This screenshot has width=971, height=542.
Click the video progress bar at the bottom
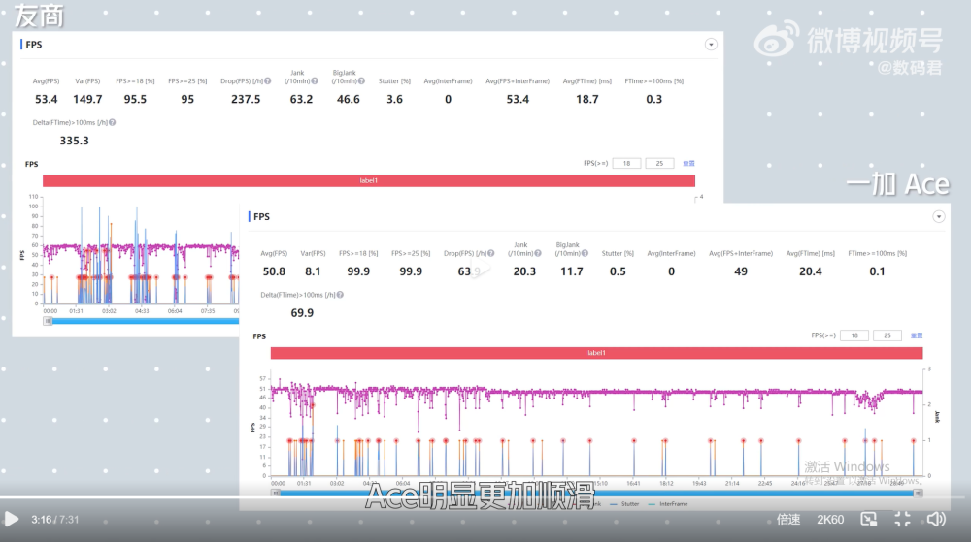point(485,498)
